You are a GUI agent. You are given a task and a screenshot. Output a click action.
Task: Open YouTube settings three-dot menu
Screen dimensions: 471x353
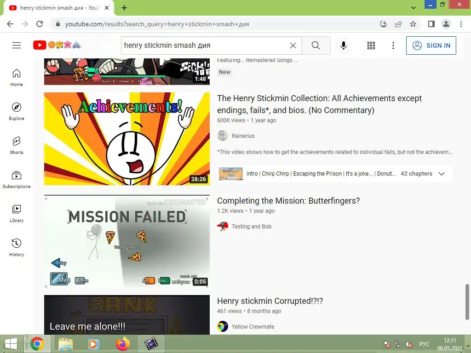tap(393, 46)
